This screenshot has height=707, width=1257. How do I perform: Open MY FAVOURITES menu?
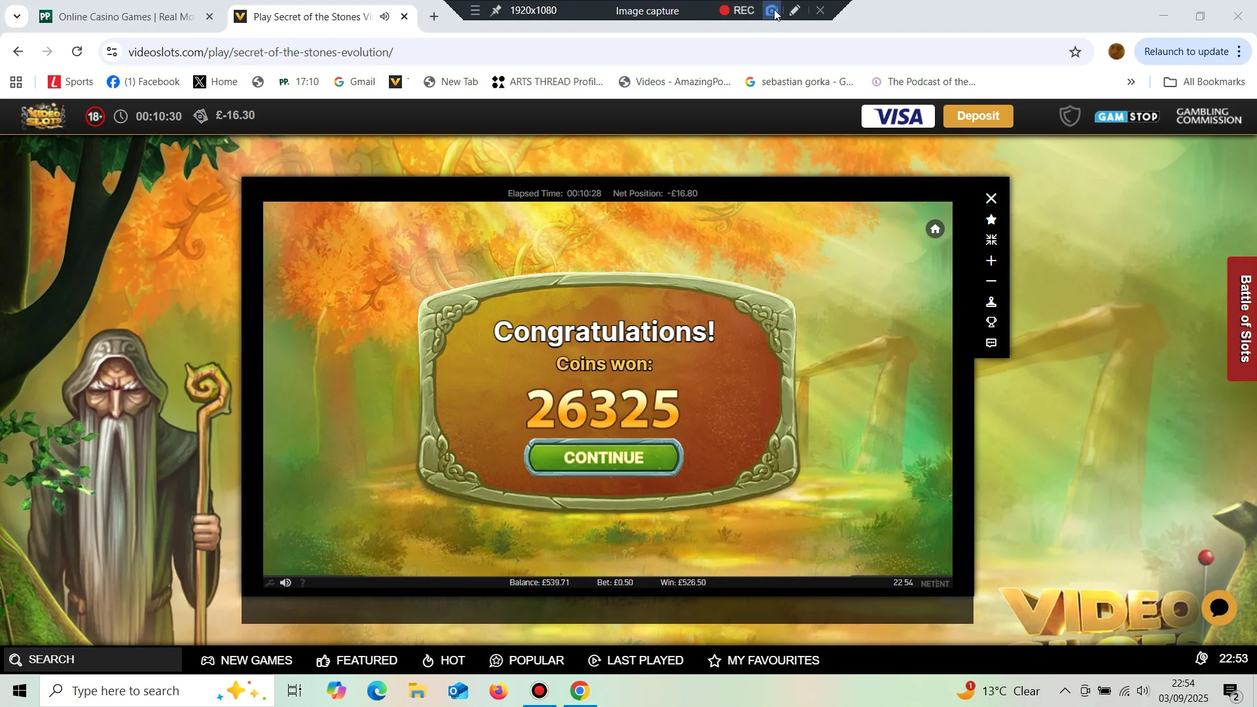(763, 661)
